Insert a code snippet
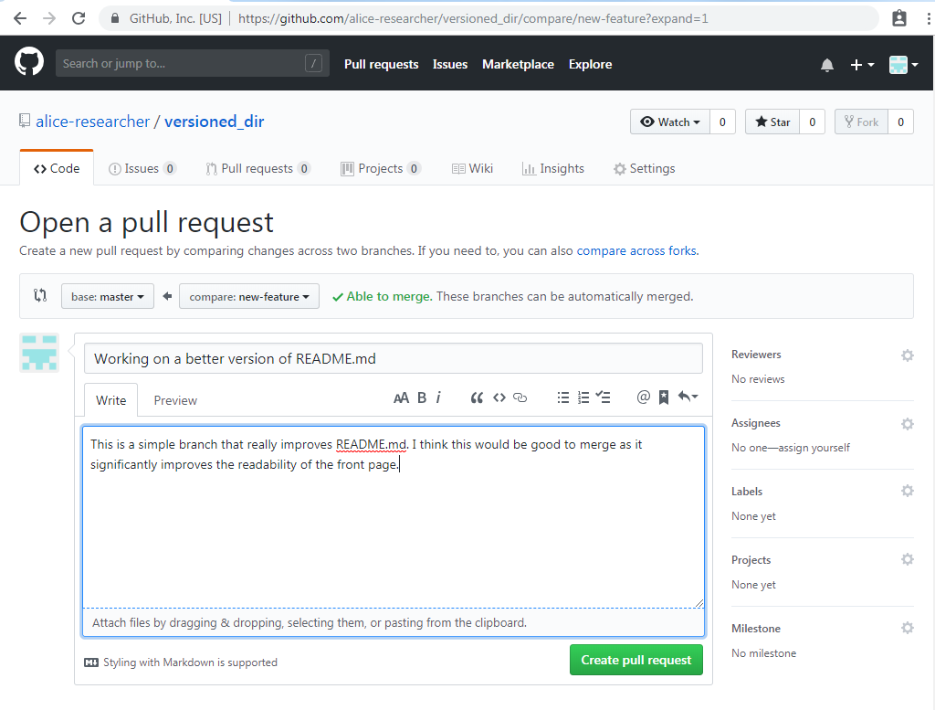The width and height of the screenshot is (935, 710). [x=499, y=397]
